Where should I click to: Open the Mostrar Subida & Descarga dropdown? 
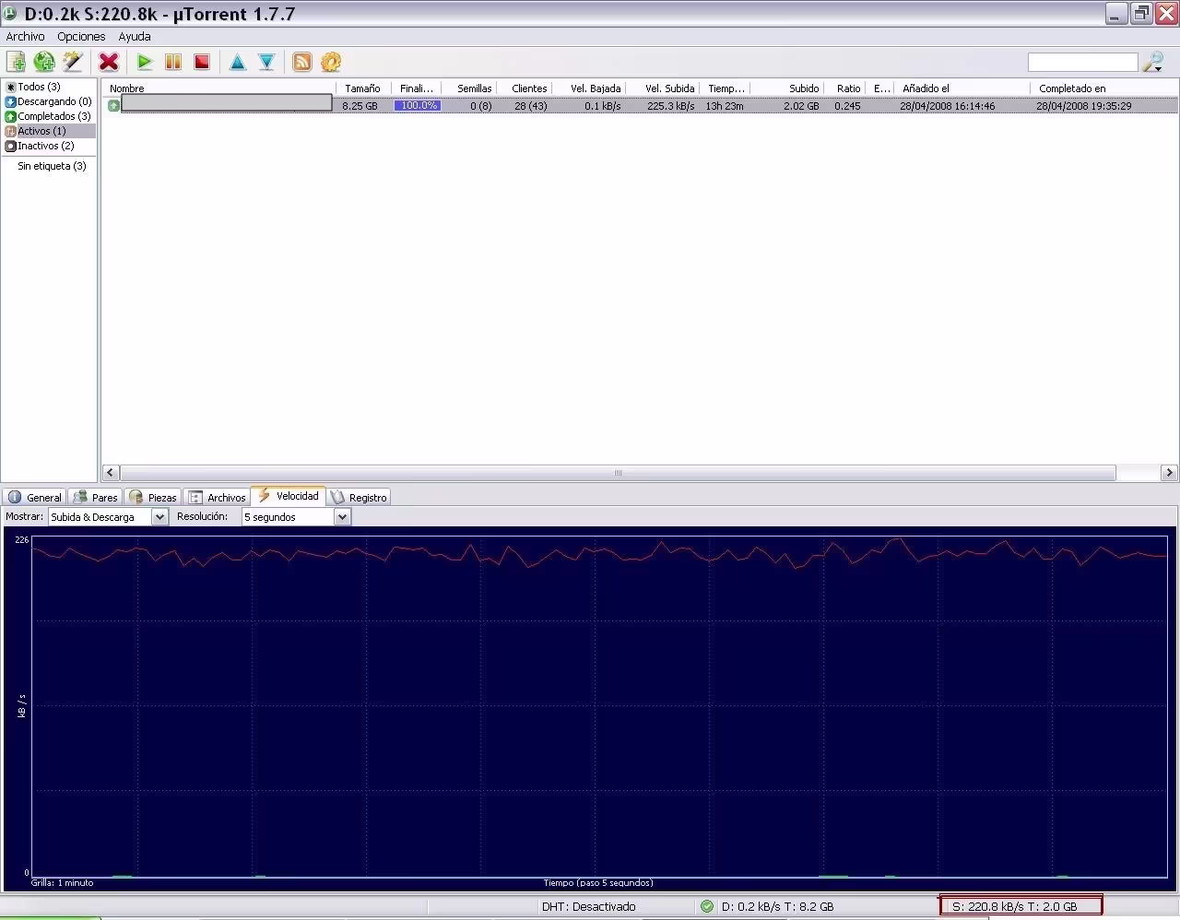(x=108, y=517)
